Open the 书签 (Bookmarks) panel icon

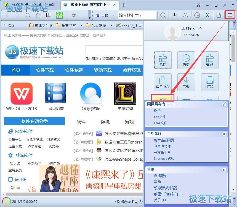[x=163, y=60]
